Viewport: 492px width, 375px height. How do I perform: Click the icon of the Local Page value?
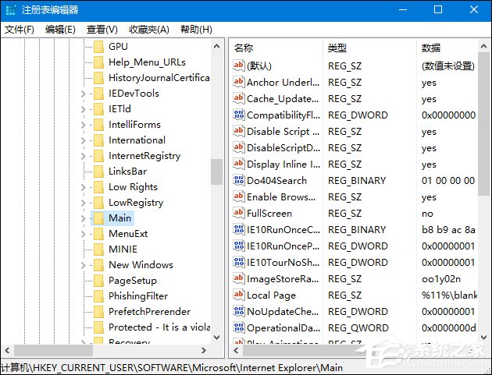[239, 295]
